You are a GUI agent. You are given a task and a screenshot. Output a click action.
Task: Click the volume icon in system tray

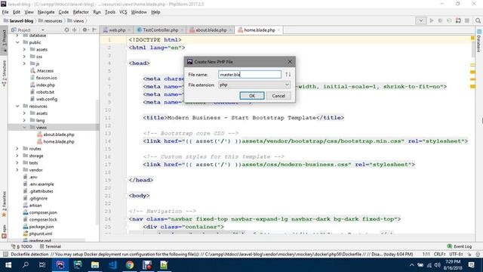point(438,265)
